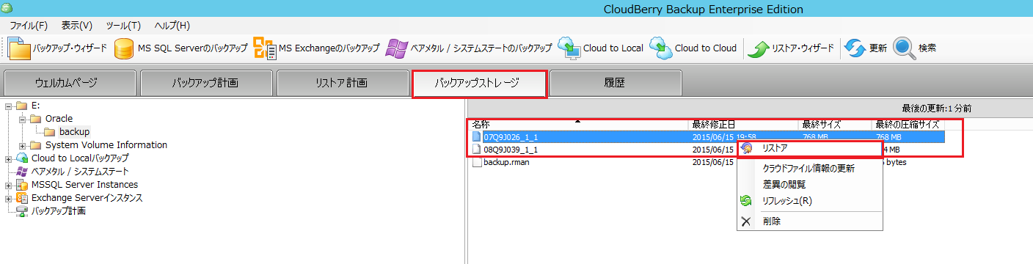Collapse the E: drive tree node

pyautogui.click(x=8, y=106)
